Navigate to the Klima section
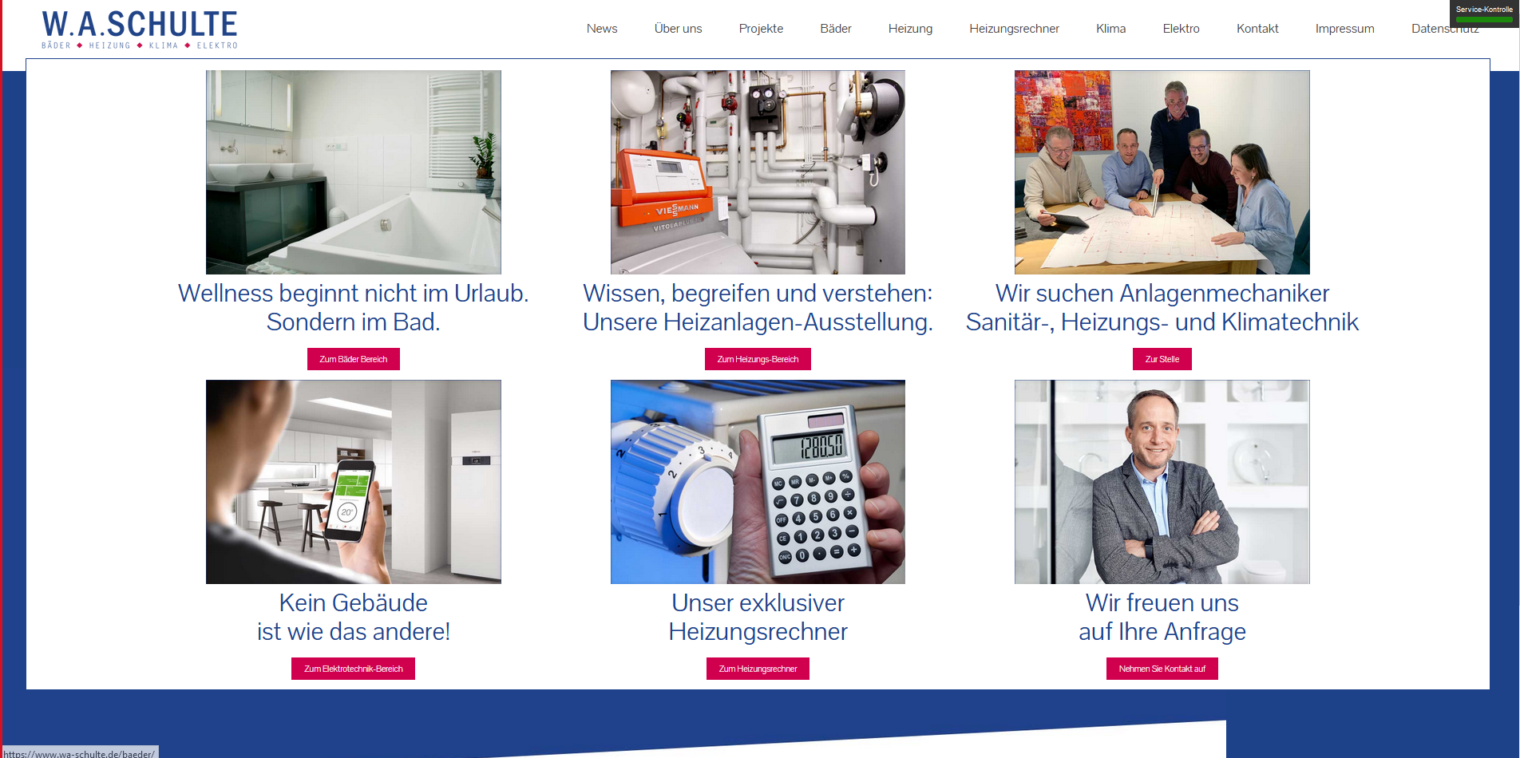Screen dimensions: 1520x758 pos(1110,29)
